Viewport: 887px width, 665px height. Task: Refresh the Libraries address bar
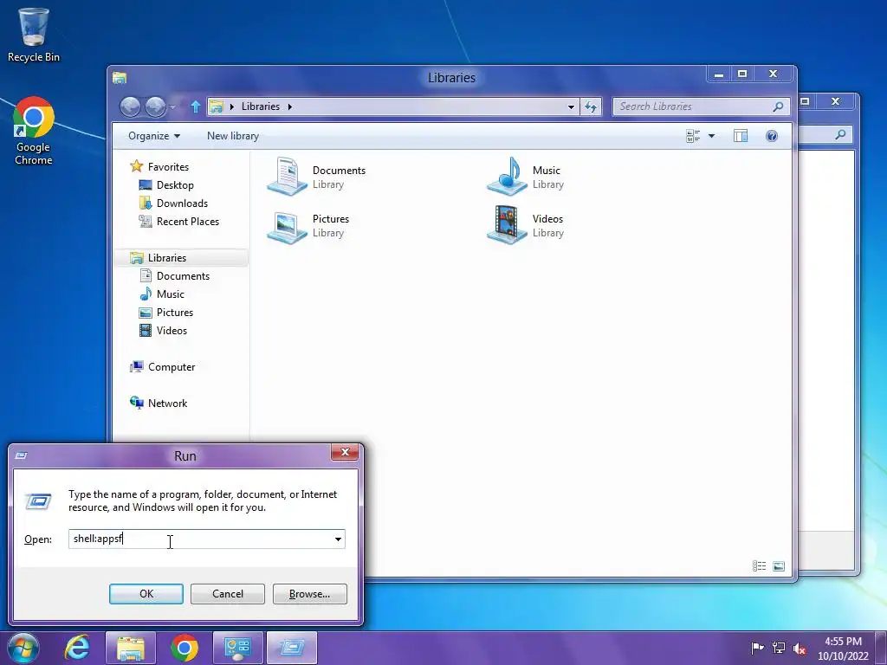pos(591,107)
